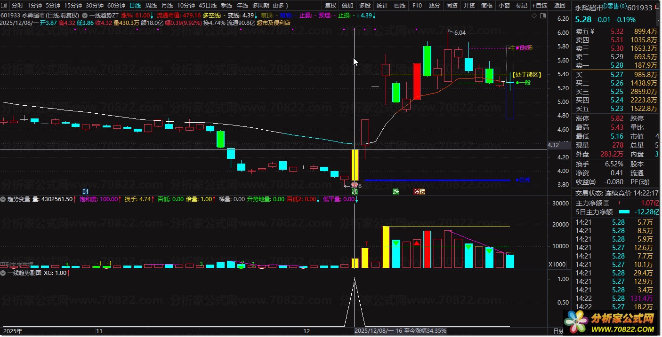Toggle 复权 price adjustment

(x=331, y=6)
